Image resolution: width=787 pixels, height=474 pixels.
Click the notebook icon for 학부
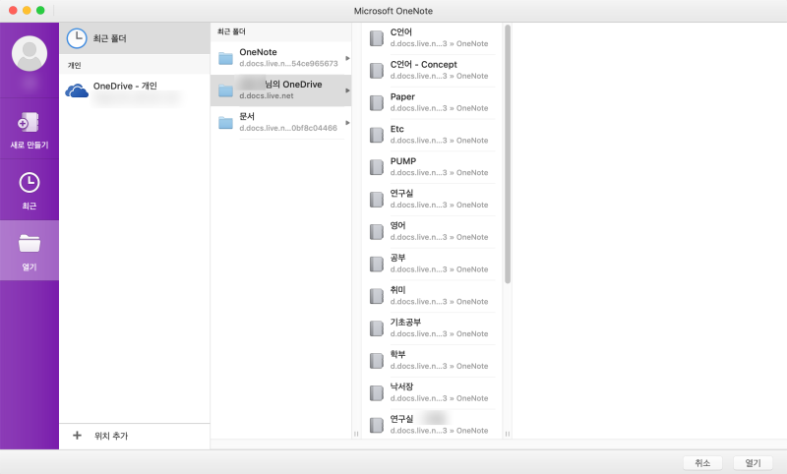click(x=377, y=360)
